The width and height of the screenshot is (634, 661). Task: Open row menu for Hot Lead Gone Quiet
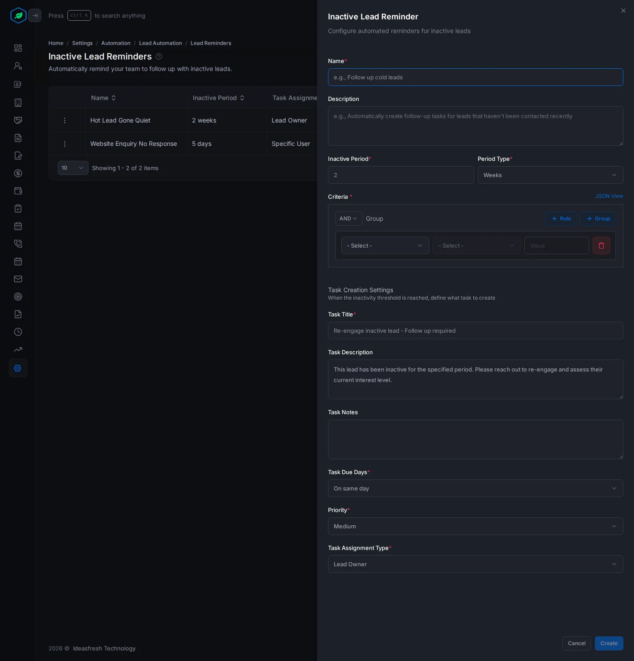(x=65, y=120)
